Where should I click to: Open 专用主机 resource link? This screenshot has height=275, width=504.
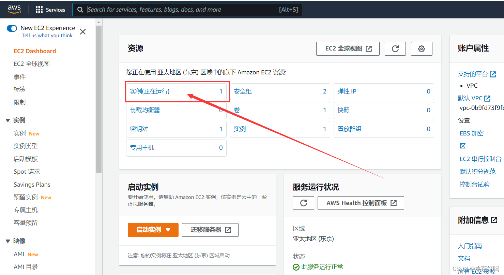click(x=142, y=148)
